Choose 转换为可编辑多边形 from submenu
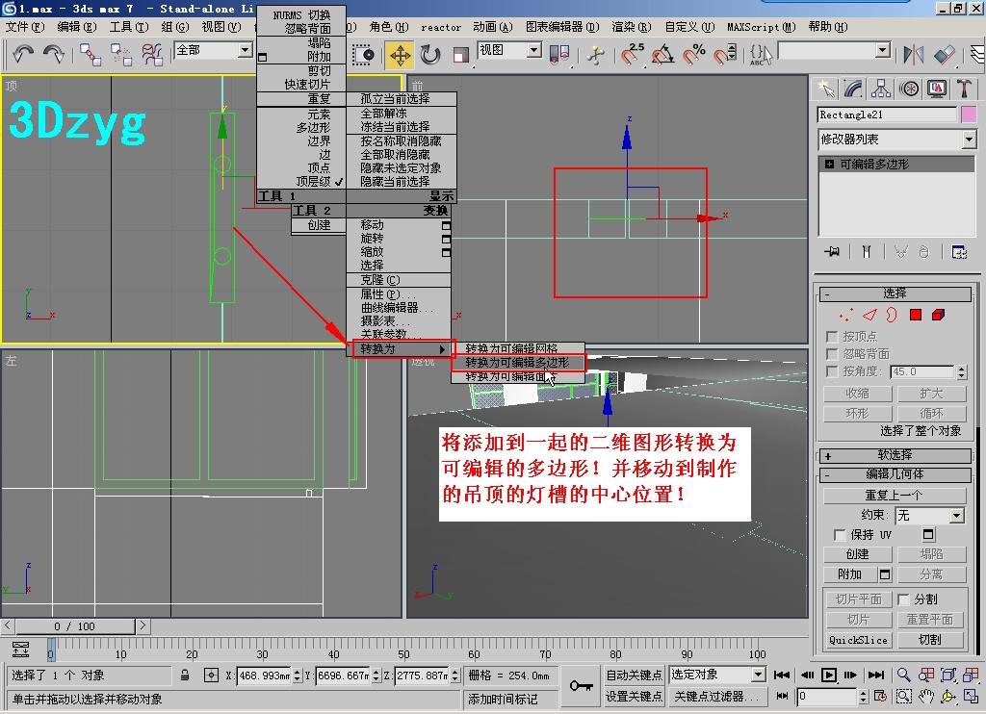Viewport: 986px width, 714px height. (x=517, y=363)
